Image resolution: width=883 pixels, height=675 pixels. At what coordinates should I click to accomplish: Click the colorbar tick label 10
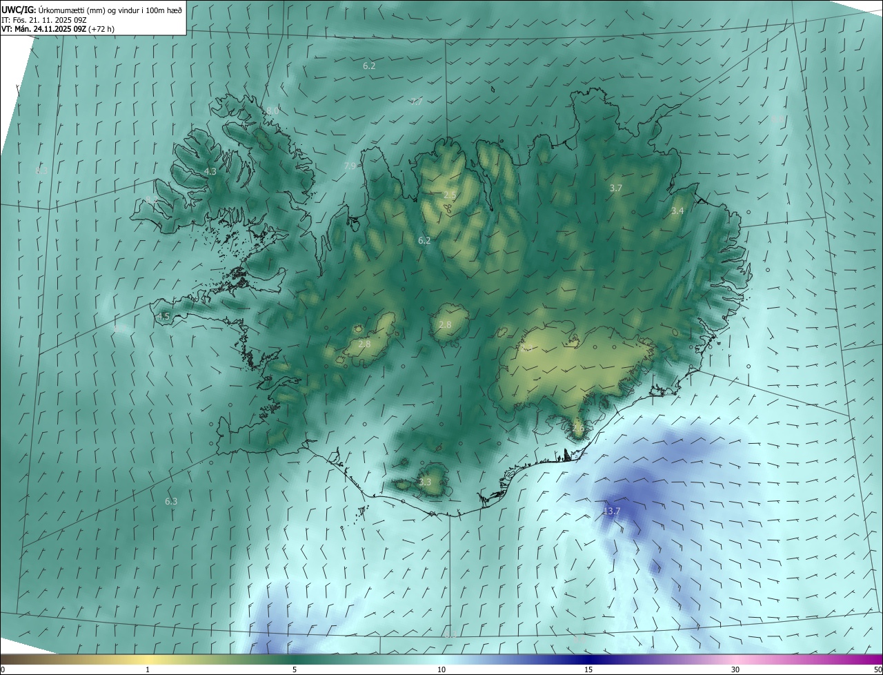pyautogui.click(x=441, y=669)
